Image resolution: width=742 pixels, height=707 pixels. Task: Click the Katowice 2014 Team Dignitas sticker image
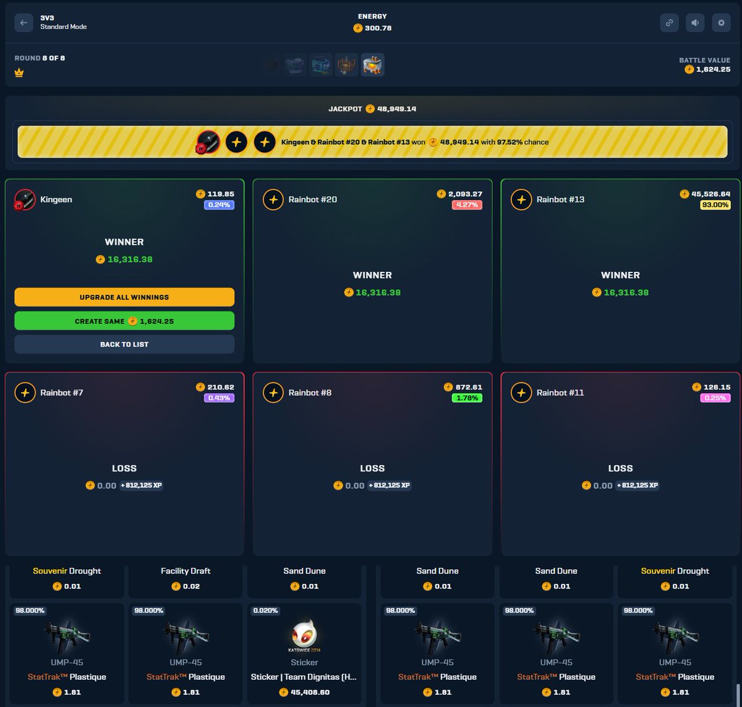304,635
